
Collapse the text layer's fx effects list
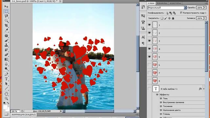coord(204,89)
